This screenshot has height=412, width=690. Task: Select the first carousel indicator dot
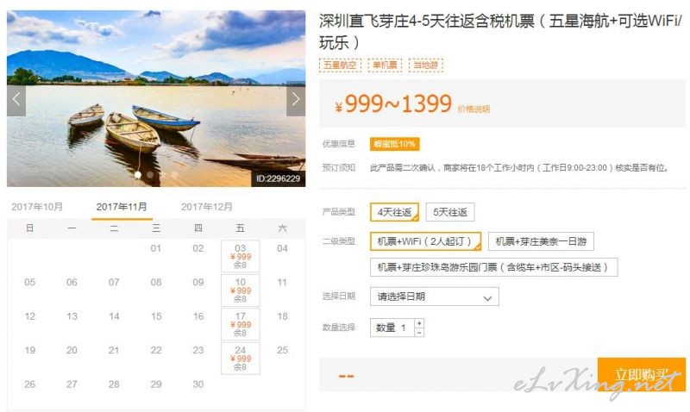click(x=138, y=175)
